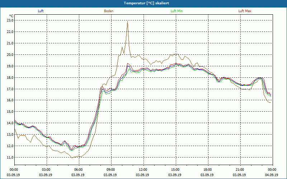Viewport: 287px width, 179px height.
Task: Click the 13,0 y-axis value
Action: [x=10, y=135]
